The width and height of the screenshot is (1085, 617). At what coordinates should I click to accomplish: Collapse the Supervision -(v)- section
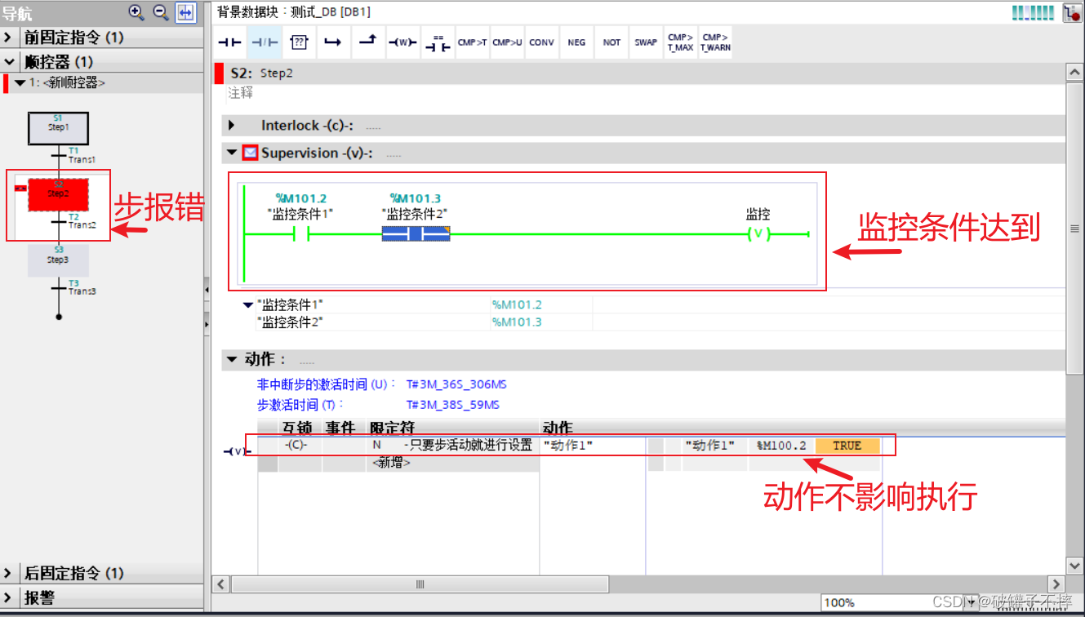pos(233,153)
